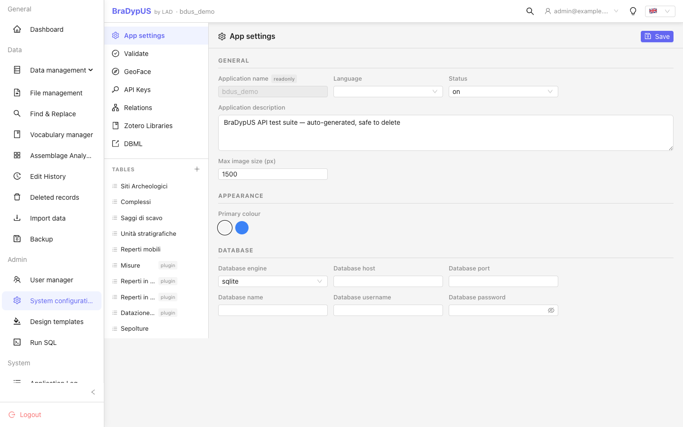This screenshot has width=683, height=427.
Task: Click the Vocabulary manager book icon
Action: point(17,135)
